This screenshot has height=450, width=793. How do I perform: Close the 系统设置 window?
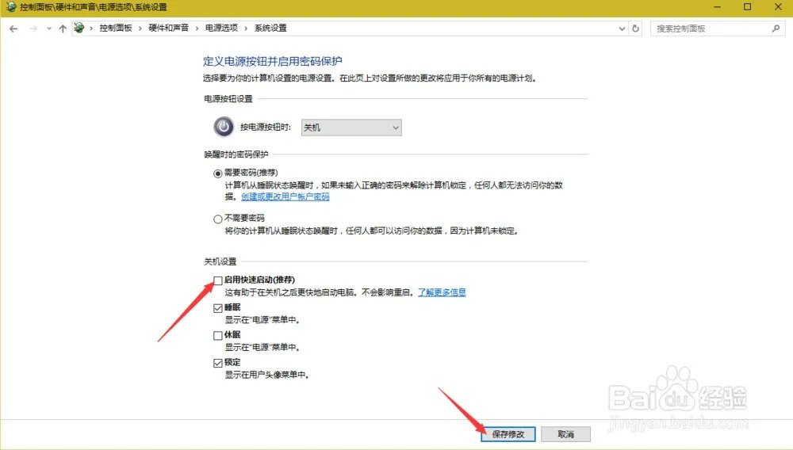pyautogui.click(x=779, y=7)
